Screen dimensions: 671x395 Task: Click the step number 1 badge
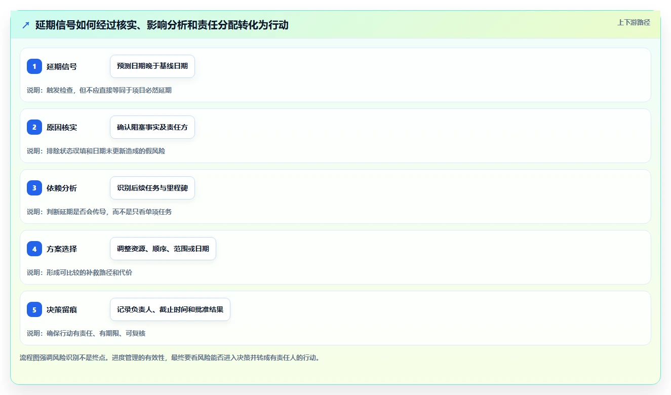(x=34, y=66)
